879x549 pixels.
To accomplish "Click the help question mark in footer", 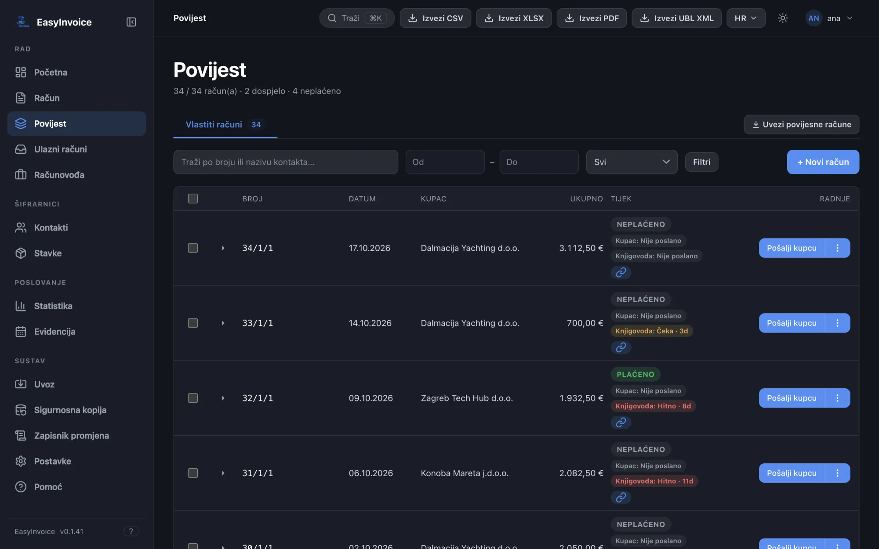I will coord(131,531).
